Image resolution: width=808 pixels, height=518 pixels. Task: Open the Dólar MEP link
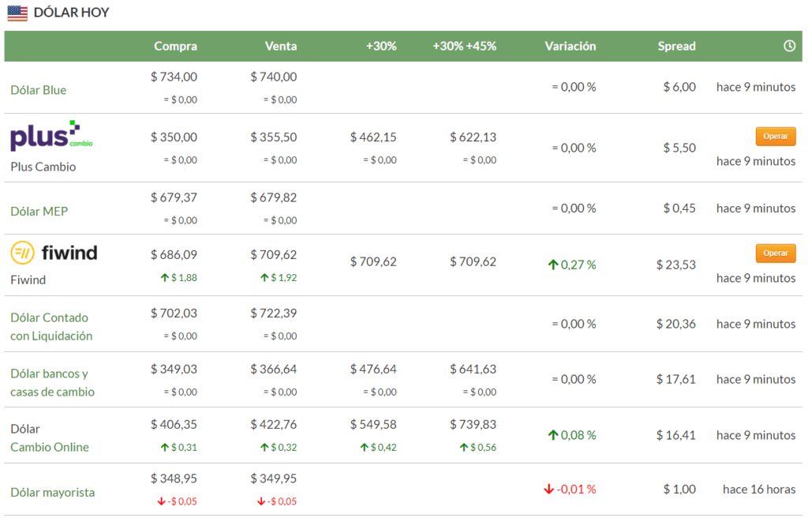coord(39,211)
